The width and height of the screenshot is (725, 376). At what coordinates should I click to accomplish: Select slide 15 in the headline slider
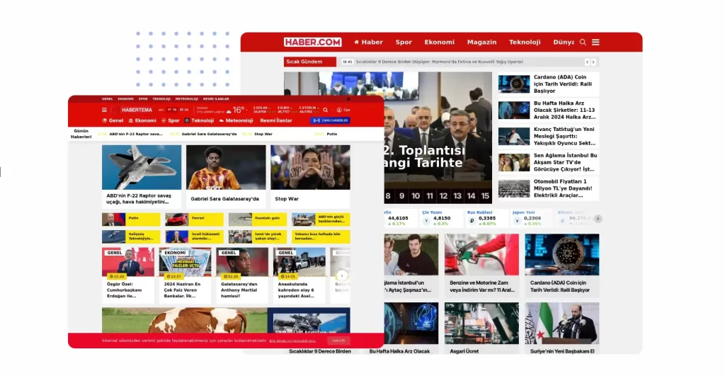click(485, 196)
